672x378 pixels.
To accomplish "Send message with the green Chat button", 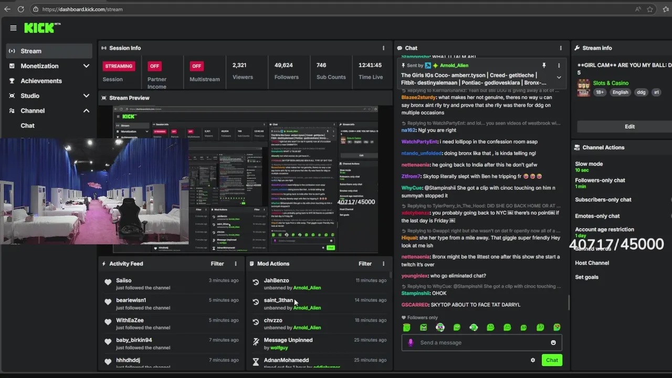I will (552, 360).
